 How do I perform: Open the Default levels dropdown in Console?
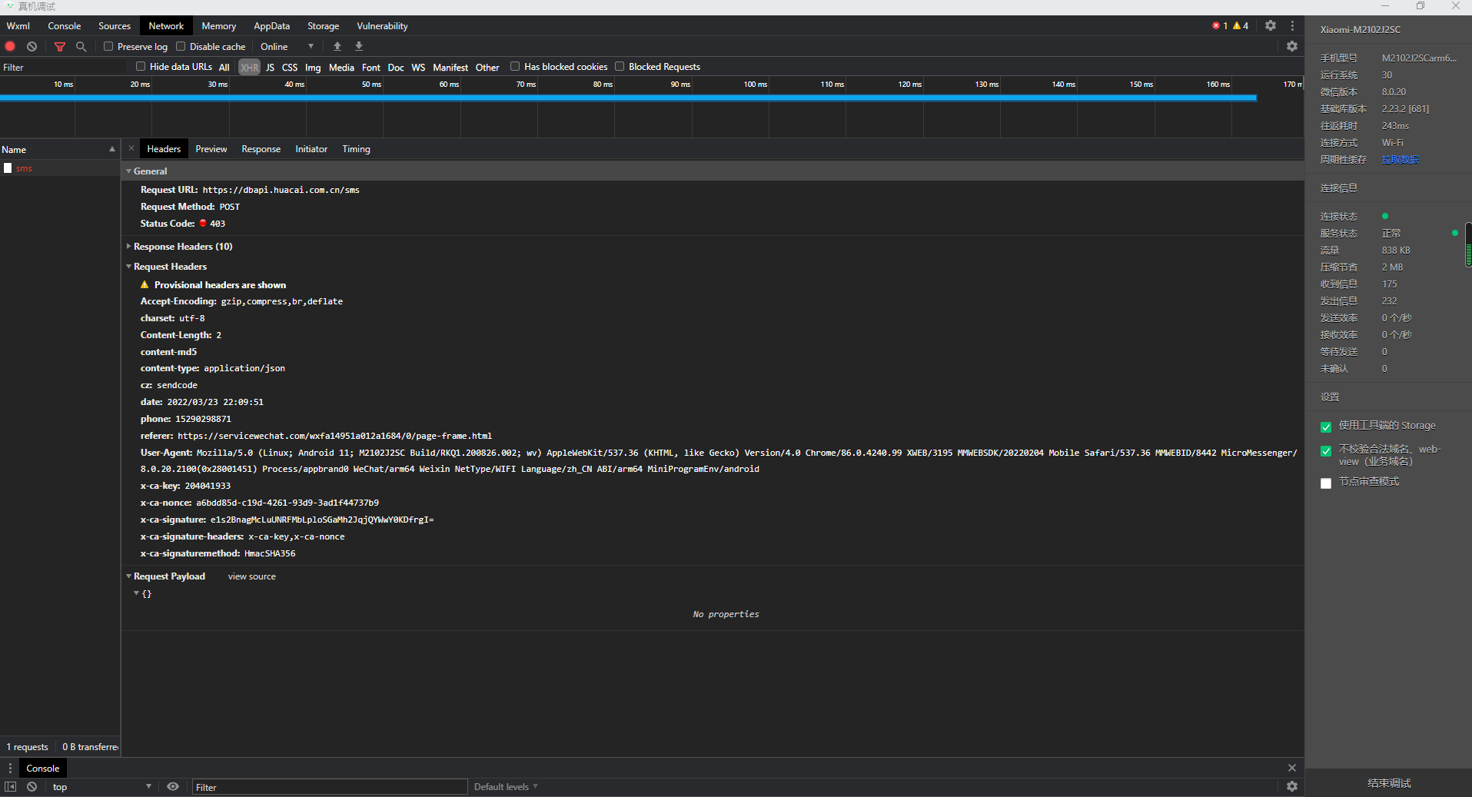pos(506,786)
